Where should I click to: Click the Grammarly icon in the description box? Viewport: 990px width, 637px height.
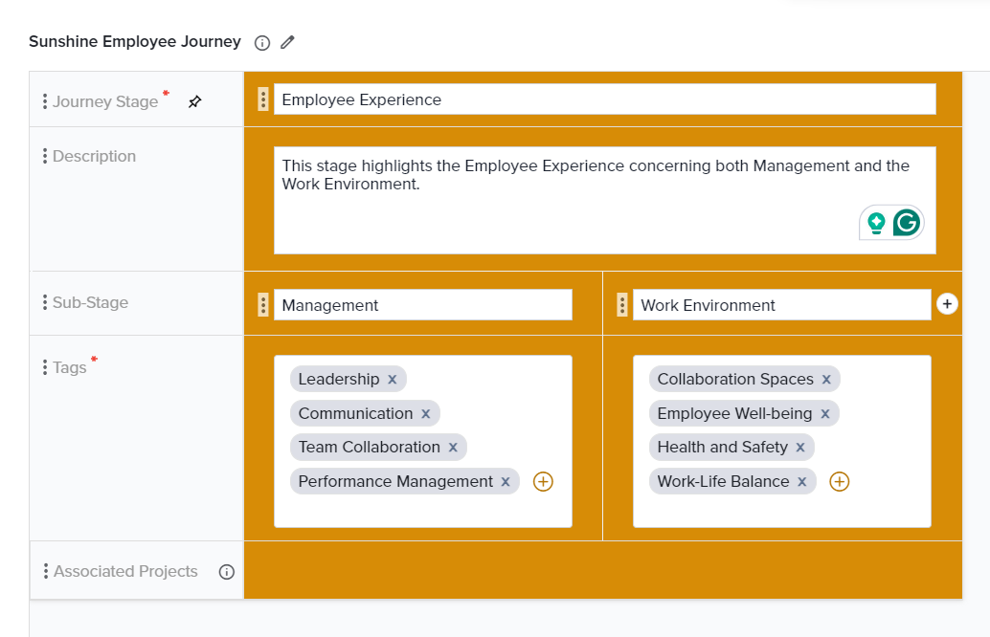point(906,223)
